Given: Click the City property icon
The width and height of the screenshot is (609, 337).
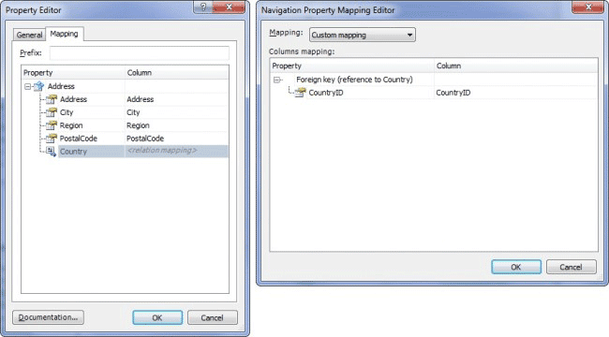Looking at the screenshot, I should pos(52,112).
